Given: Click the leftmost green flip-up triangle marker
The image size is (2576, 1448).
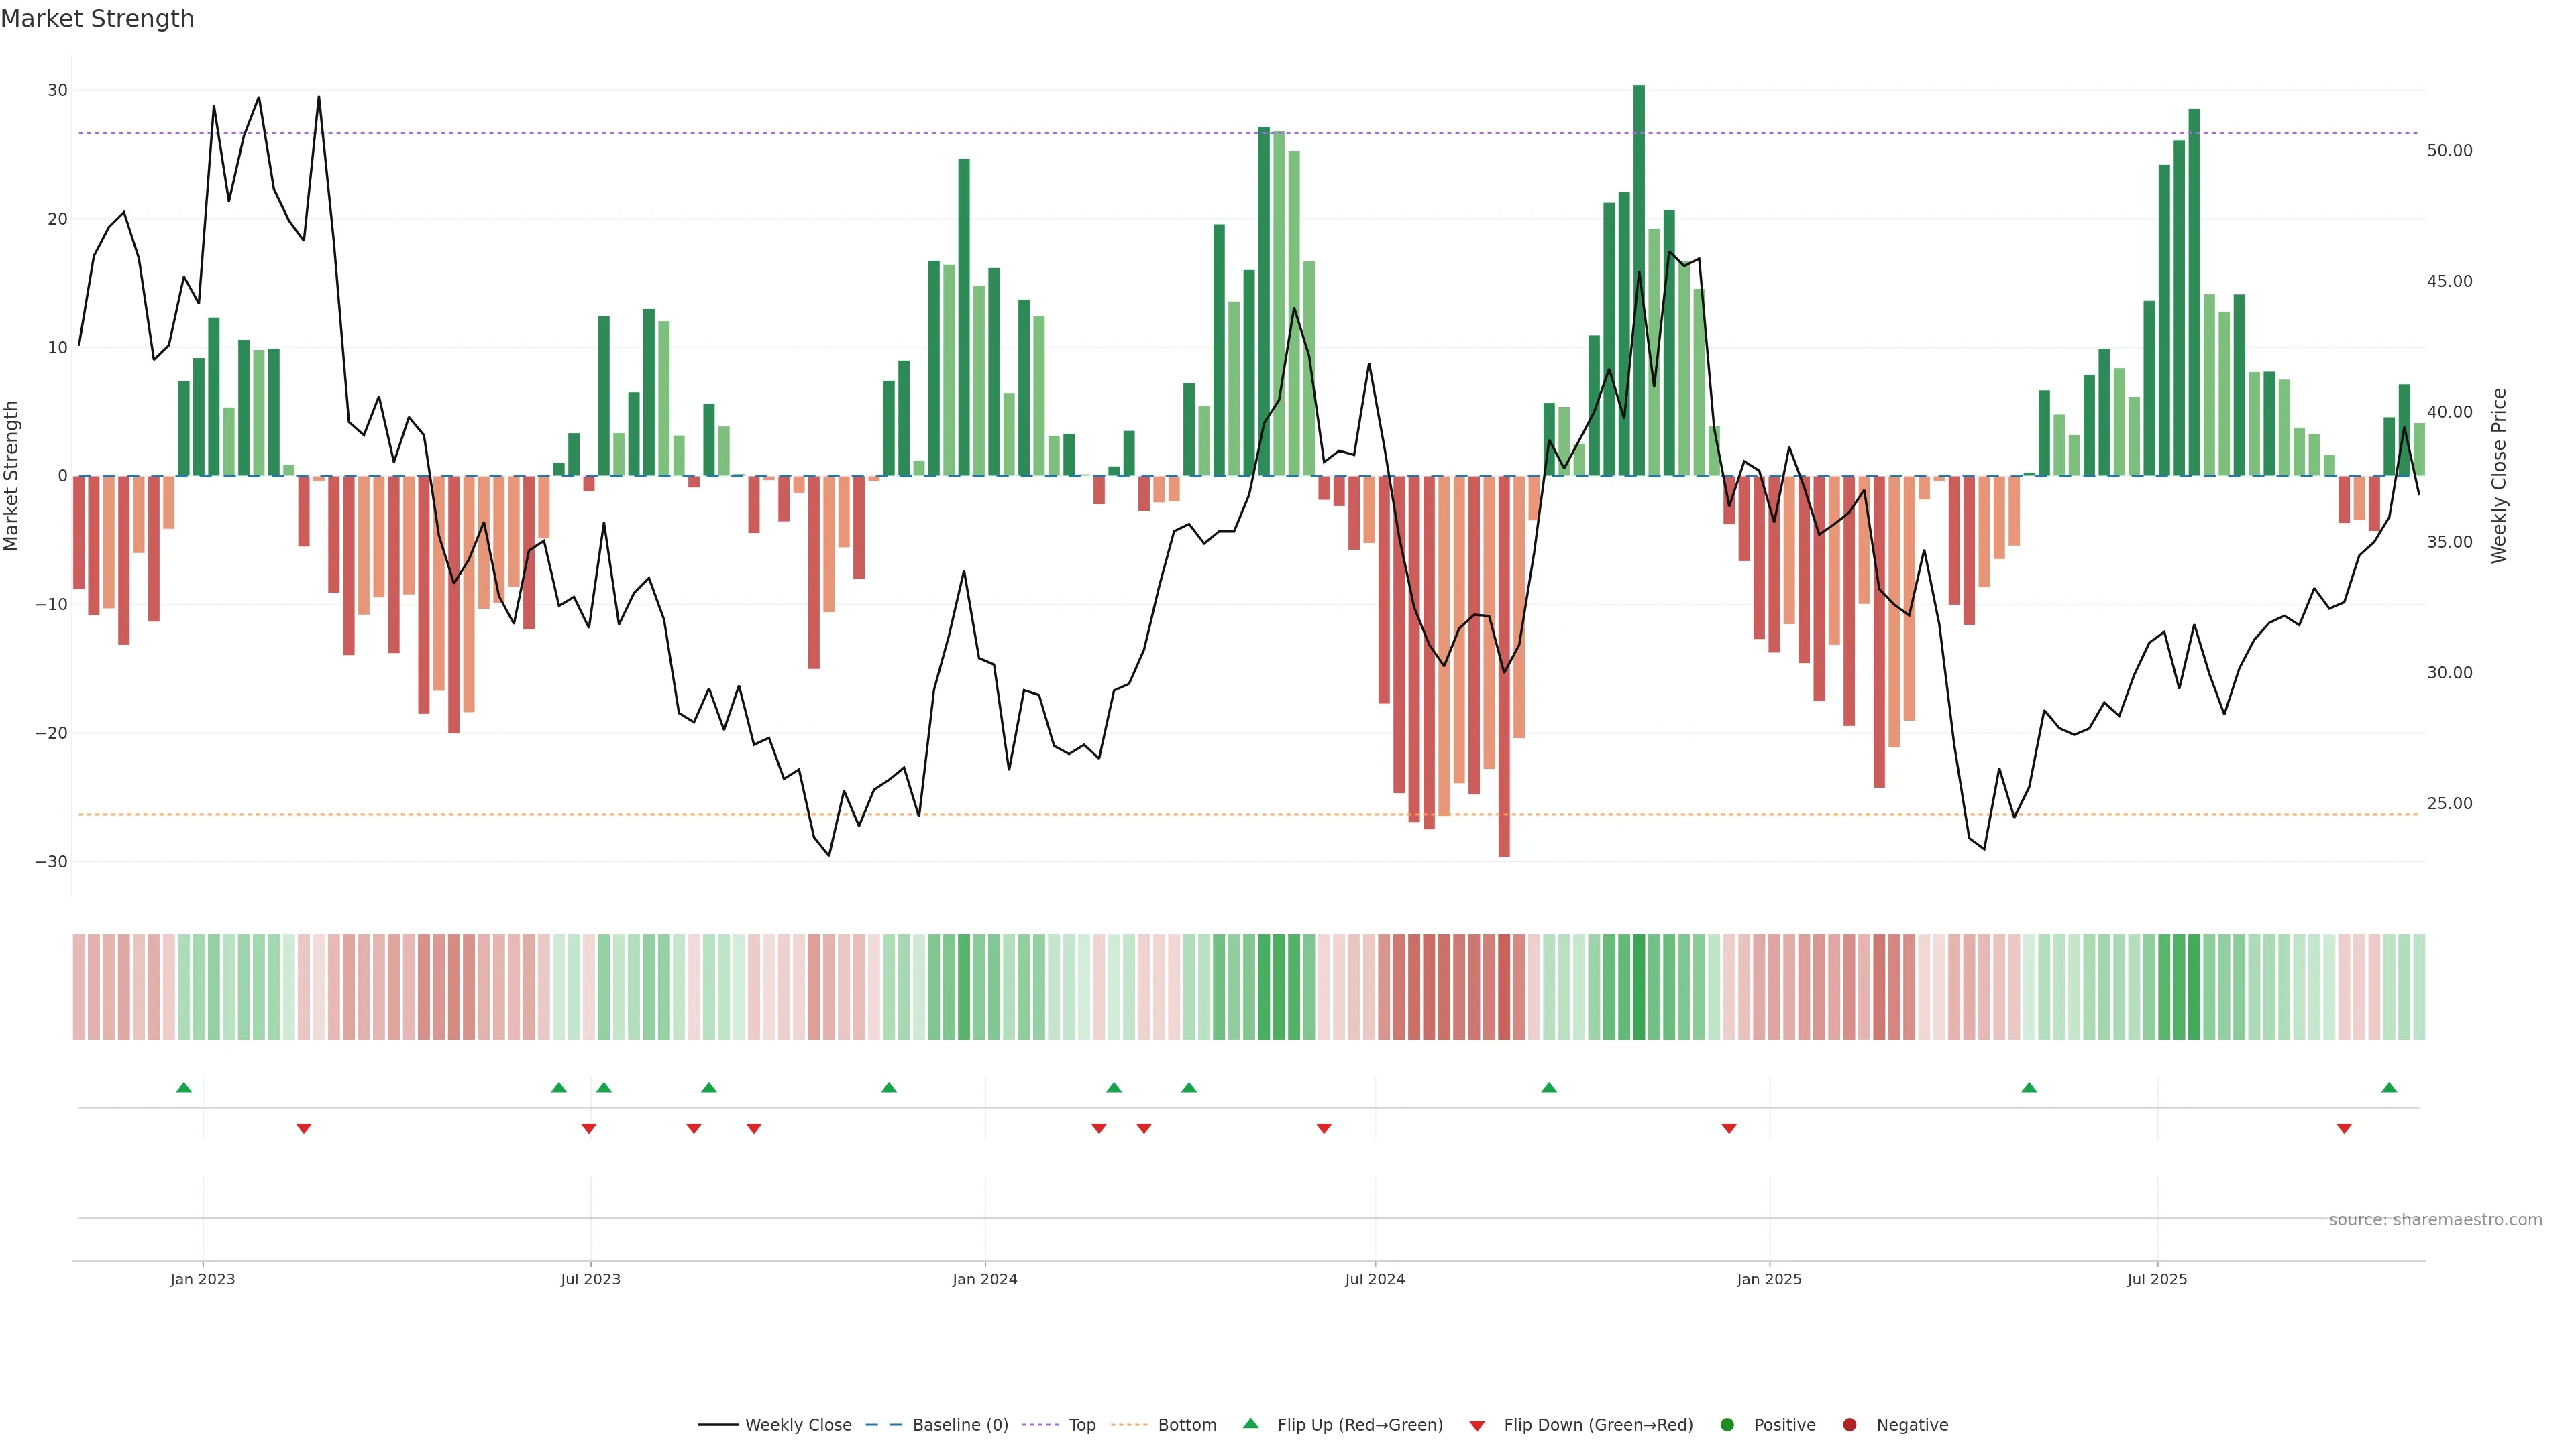Looking at the screenshot, I should coord(183,1087).
